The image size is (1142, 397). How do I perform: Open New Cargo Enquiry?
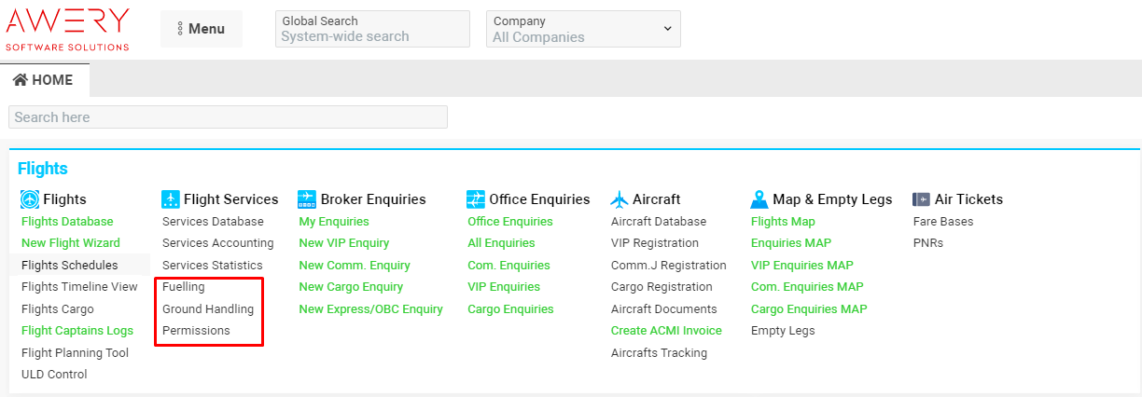point(351,287)
